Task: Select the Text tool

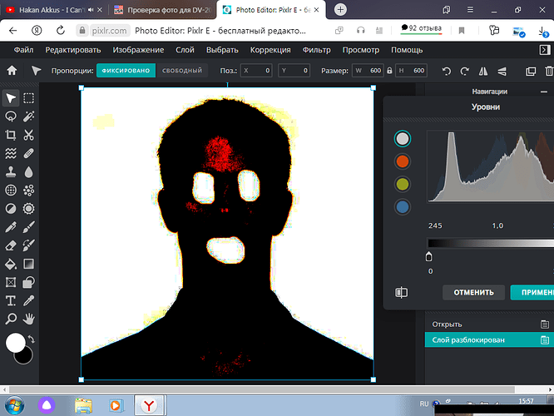Action: pos(11,300)
